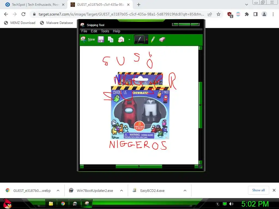This screenshot has height=209, width=279.
Task: Open the uBlock Origin extension icon
Action: [x=230, y=15]
